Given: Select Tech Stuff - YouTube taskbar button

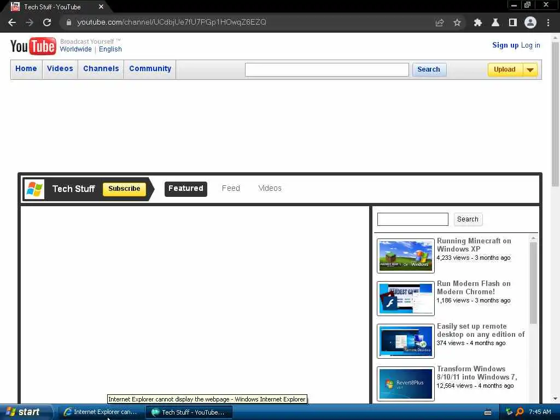Looking at the screenshot, I should click(189, 412).
